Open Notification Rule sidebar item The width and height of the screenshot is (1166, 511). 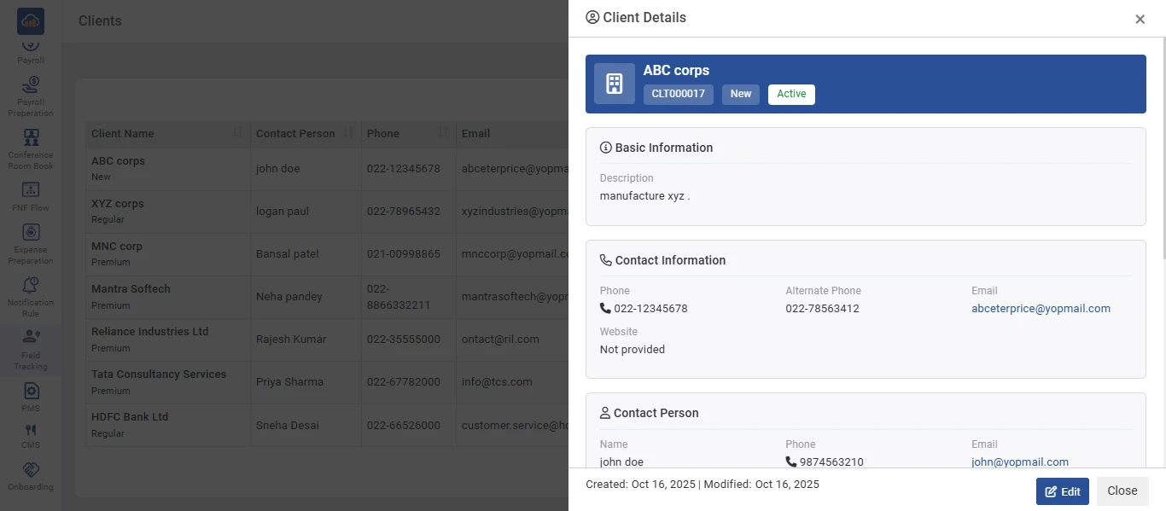tap(31, 296)
